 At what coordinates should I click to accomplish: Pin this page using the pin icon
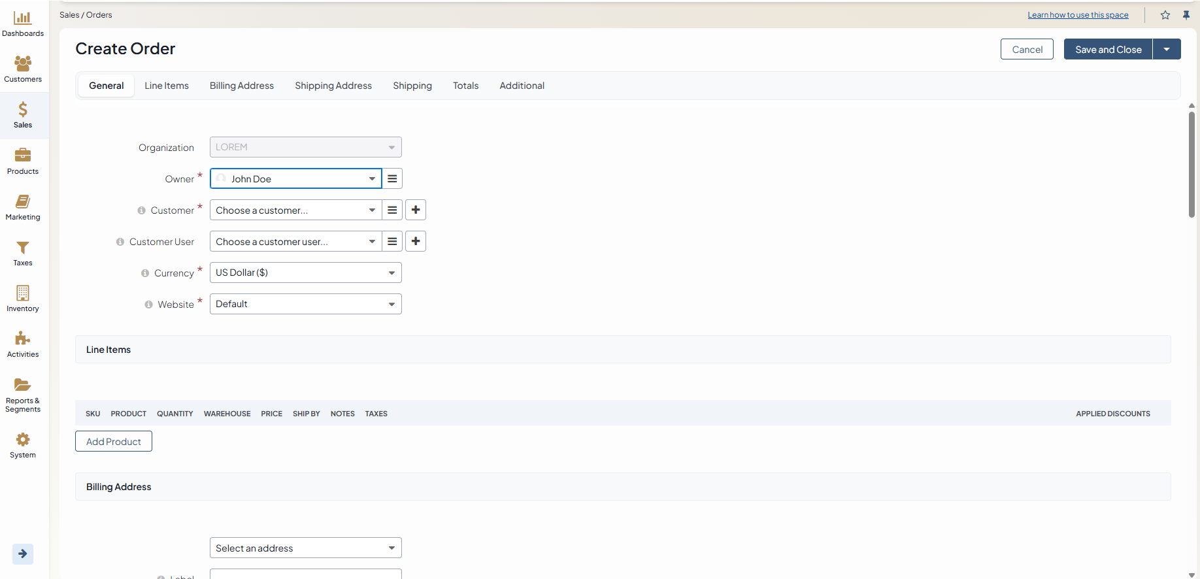(1186, 15)
